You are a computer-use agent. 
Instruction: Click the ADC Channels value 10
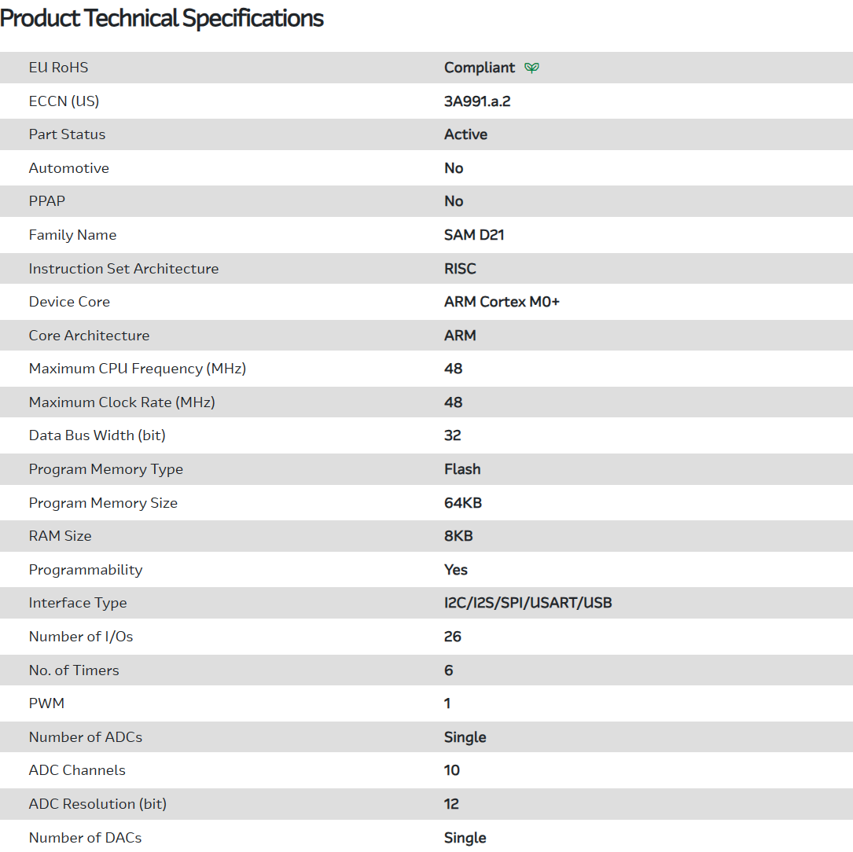tap(452, 770)
